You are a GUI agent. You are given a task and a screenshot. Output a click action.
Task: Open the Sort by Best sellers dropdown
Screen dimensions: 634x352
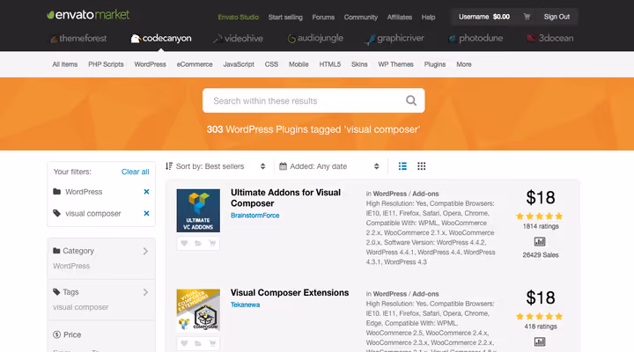(216, 166)
